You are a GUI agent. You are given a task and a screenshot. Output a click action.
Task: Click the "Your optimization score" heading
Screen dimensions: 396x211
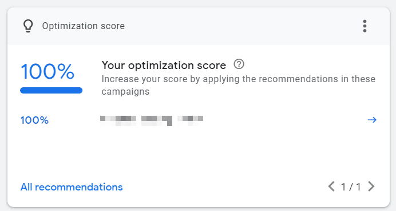coord(164,66)
